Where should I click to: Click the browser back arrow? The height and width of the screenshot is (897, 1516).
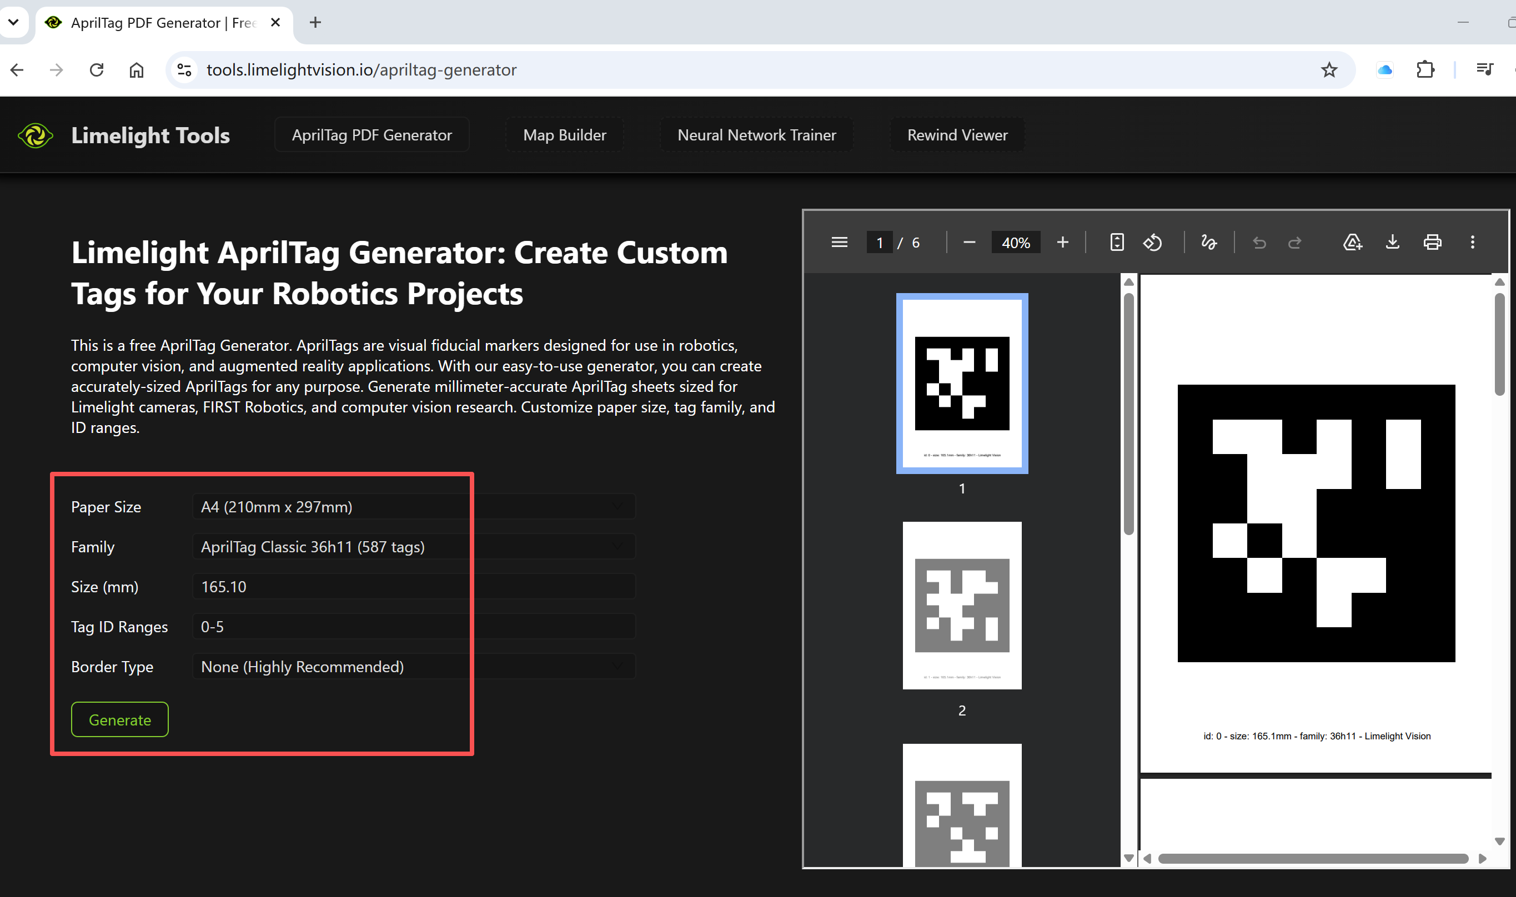pyautogui.click(x=17, y=70)
